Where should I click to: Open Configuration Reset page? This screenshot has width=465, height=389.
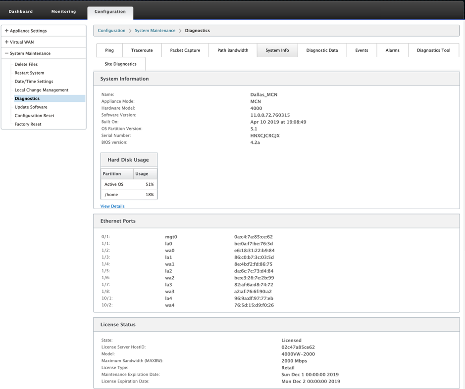pyautogui.click(x=34, y=116)
